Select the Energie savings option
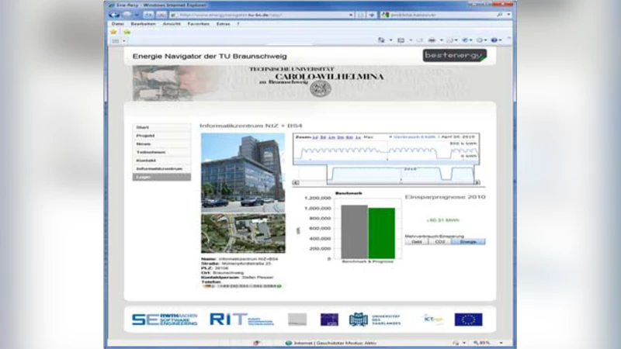Image resolution: width=621 pixels, height=349 pixels. (468, 241)
